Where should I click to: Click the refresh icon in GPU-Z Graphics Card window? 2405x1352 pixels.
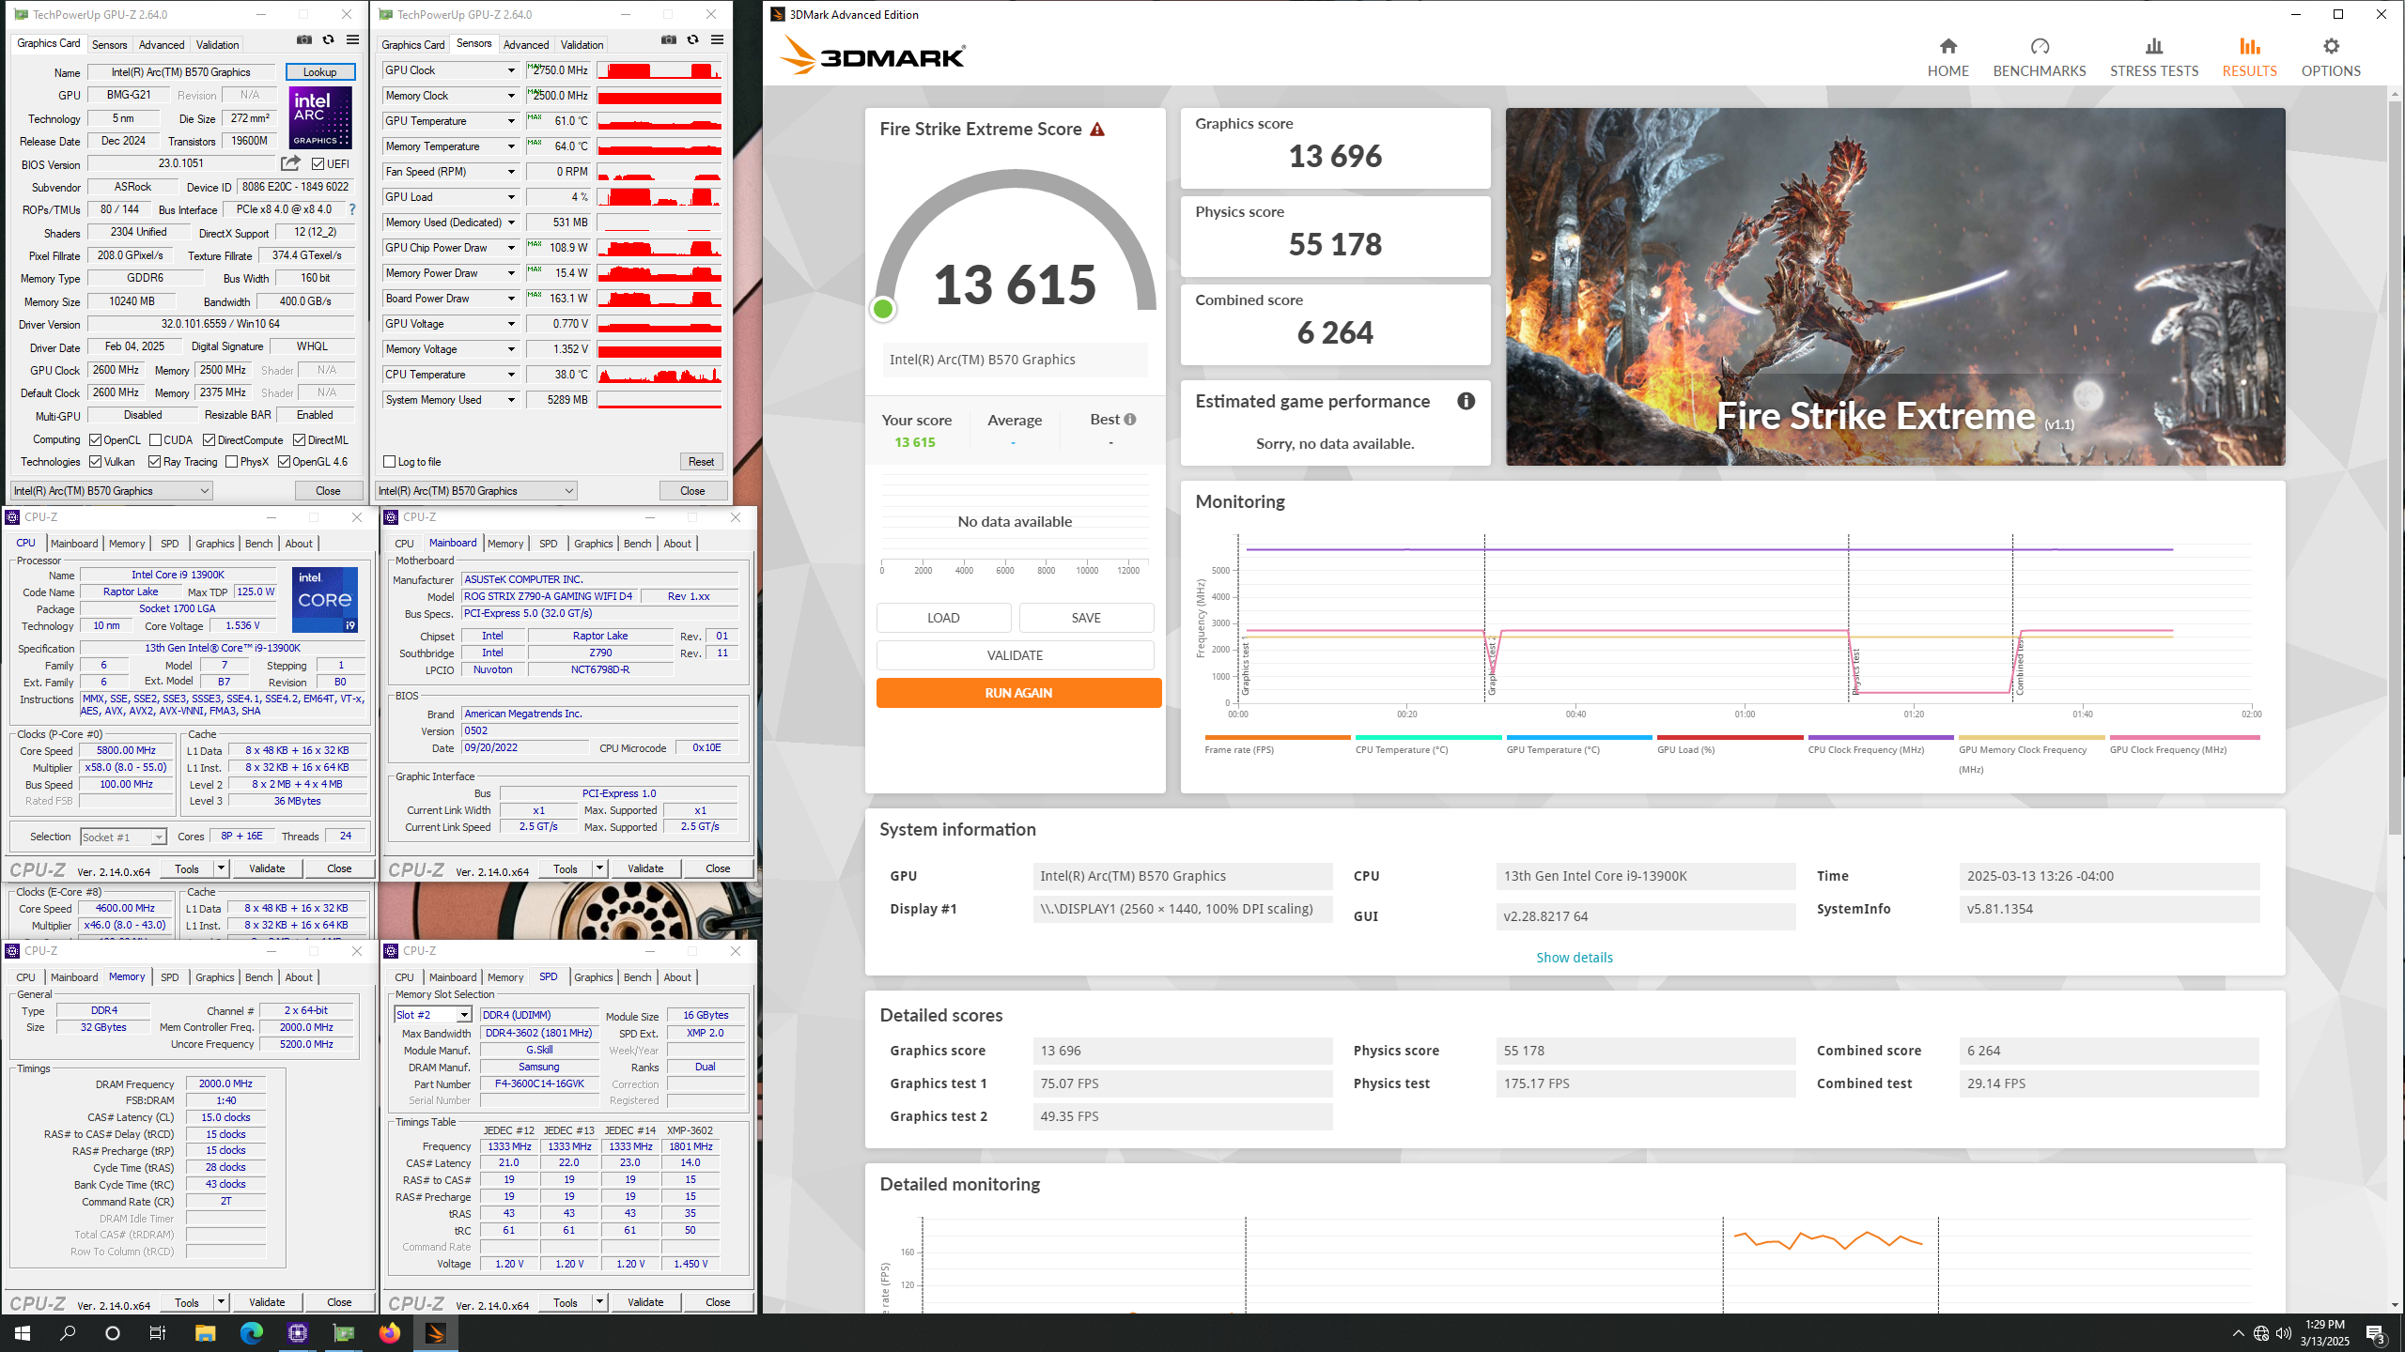328,39
